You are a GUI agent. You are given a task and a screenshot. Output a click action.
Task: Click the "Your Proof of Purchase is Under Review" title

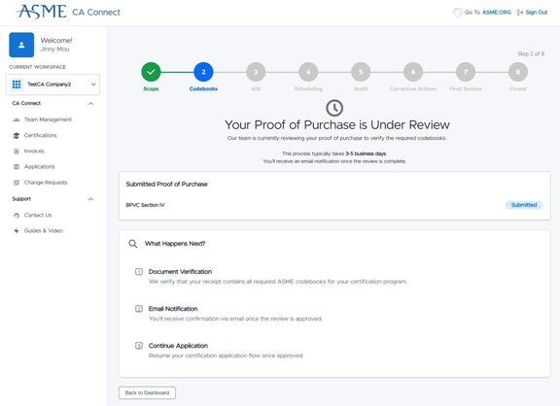[336, 125]
